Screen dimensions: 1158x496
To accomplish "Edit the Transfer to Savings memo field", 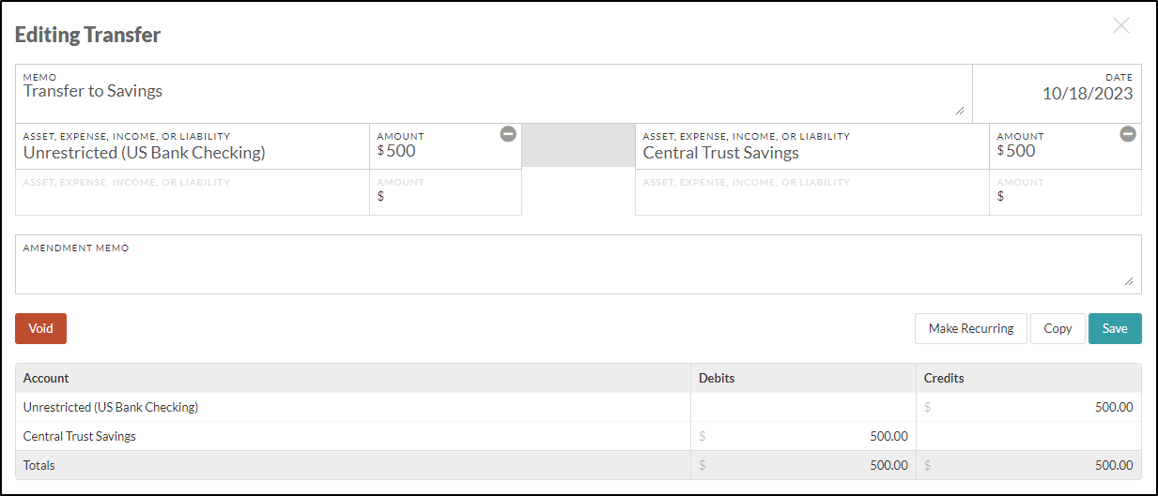I will (493, 94).
